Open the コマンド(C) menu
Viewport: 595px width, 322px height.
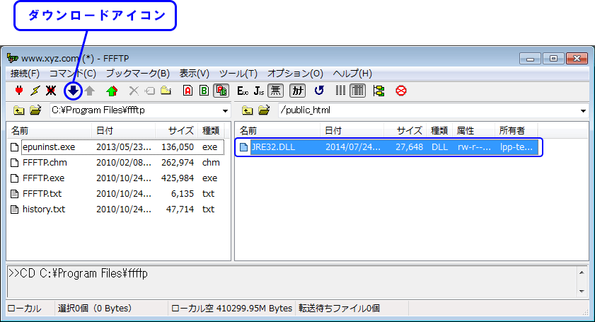tap(73, 74)
